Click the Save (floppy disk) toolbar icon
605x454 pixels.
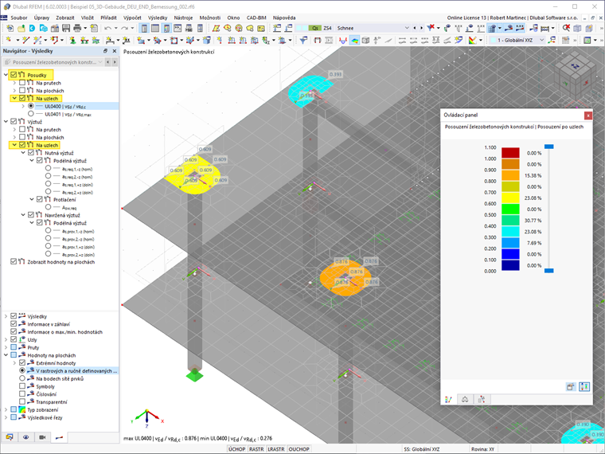pyautogui.click(x=66, y=28)
